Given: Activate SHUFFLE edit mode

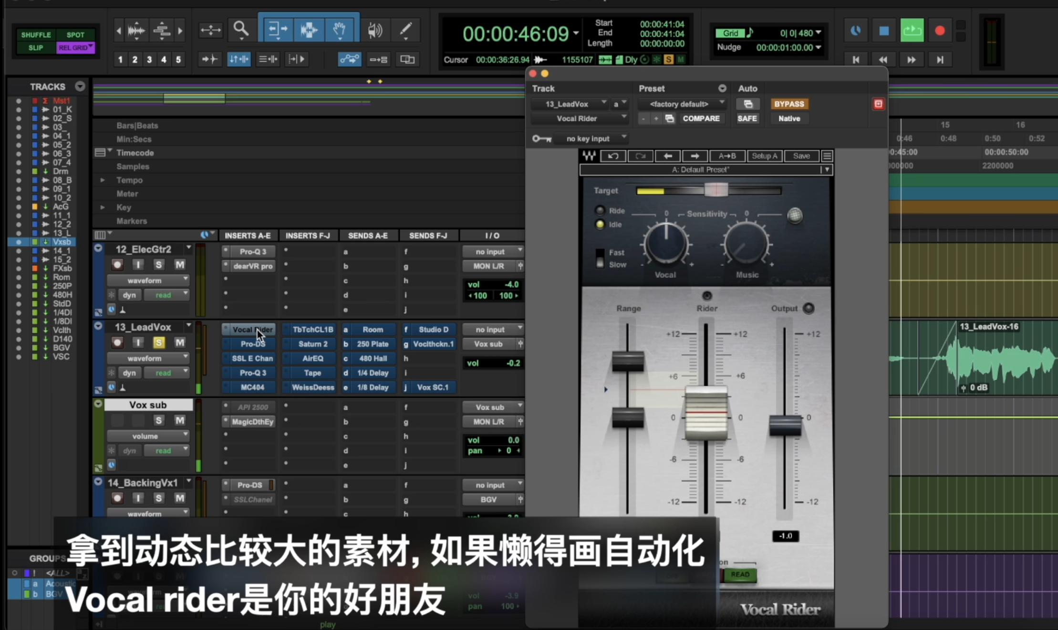Looking at the screenshot, I should click(x=36, y=35).
